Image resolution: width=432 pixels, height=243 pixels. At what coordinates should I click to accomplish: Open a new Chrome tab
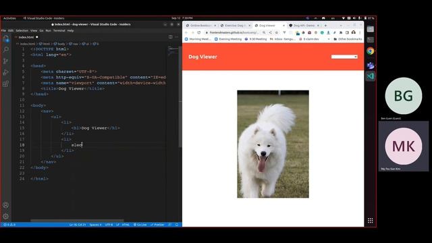click(x=325, y=26)
